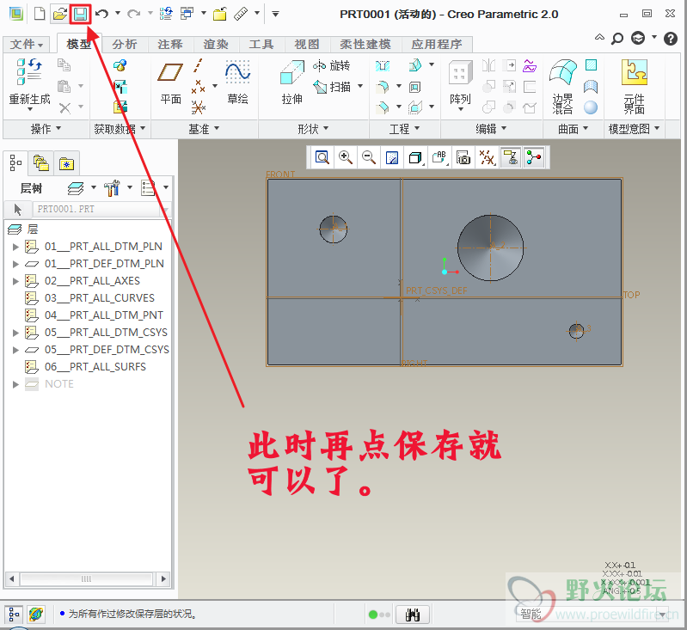Viewport: 687px width, 630px height.
Task: Switch to the 分析 tab
Action: click(x=125, y=44)
